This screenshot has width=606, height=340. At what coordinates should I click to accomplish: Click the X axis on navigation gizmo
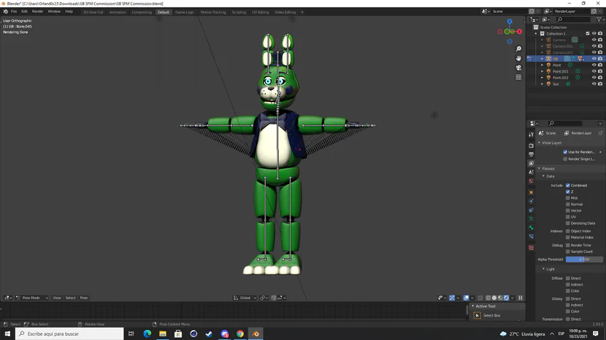[519, 32]
